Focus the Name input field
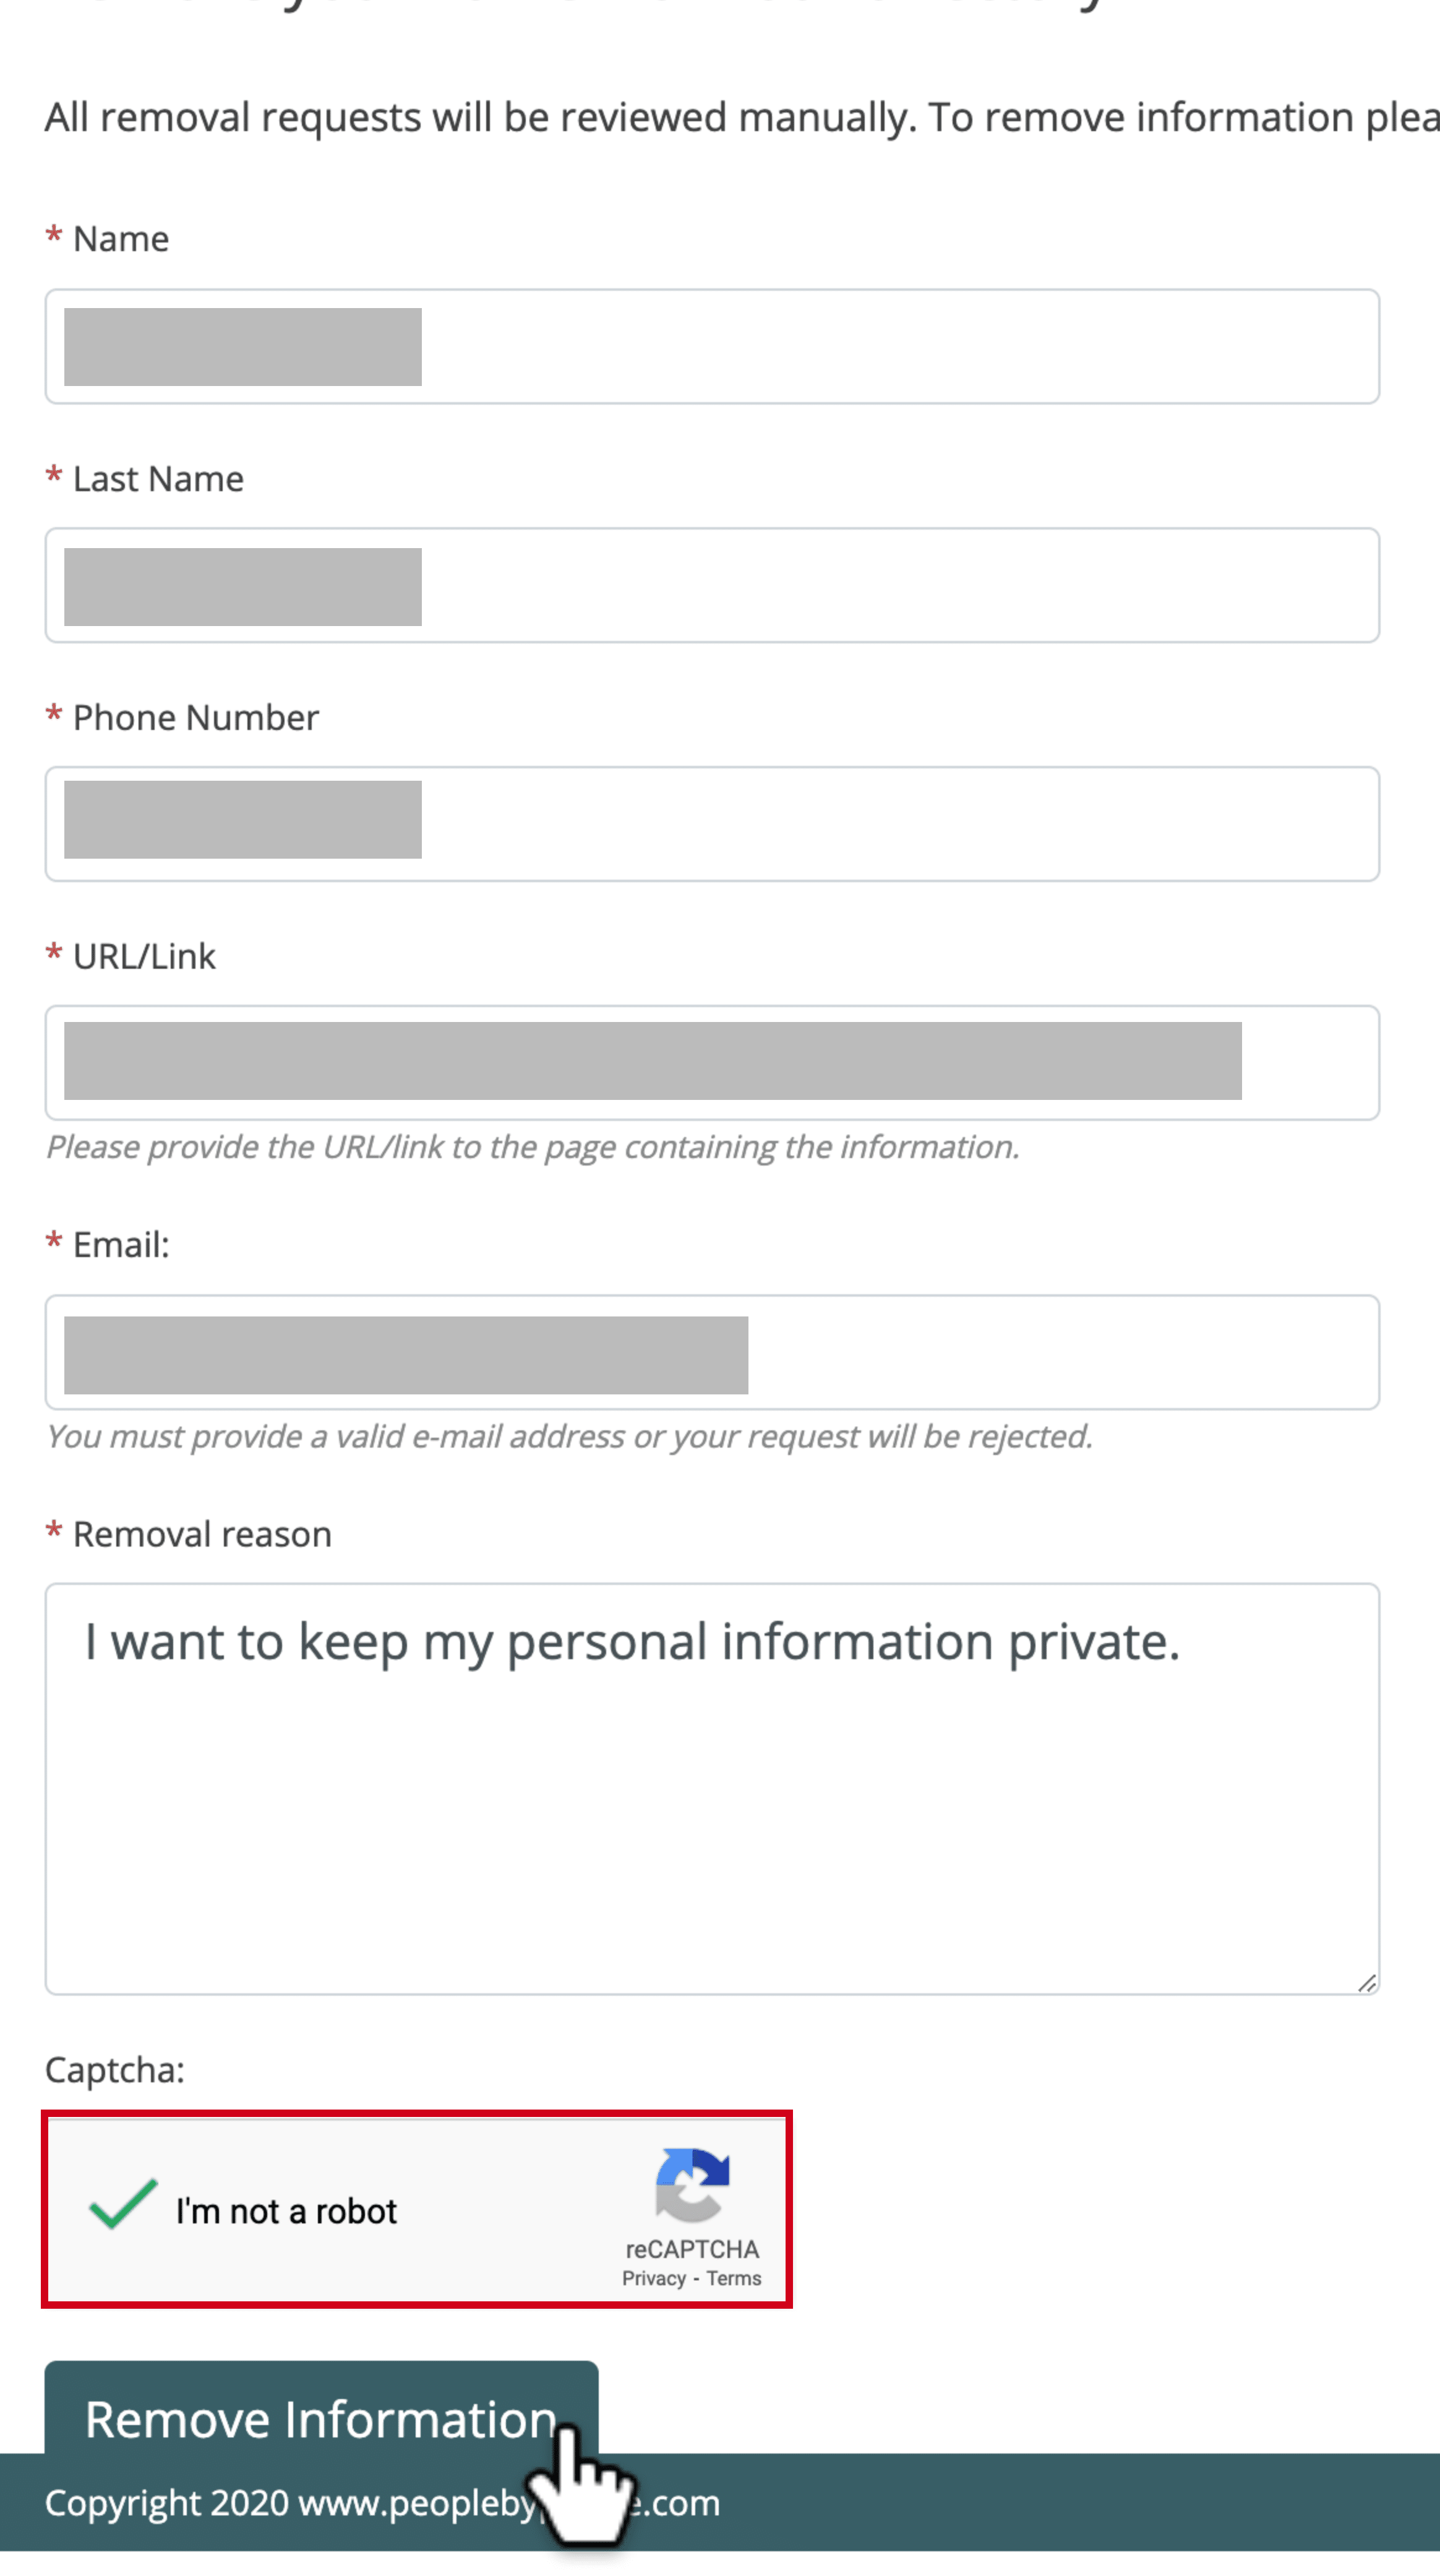 coord(712,346)
